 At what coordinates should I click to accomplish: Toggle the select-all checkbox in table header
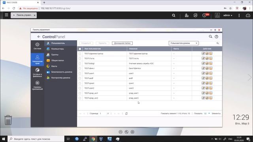pyautogui.click(x=80, y=49)
